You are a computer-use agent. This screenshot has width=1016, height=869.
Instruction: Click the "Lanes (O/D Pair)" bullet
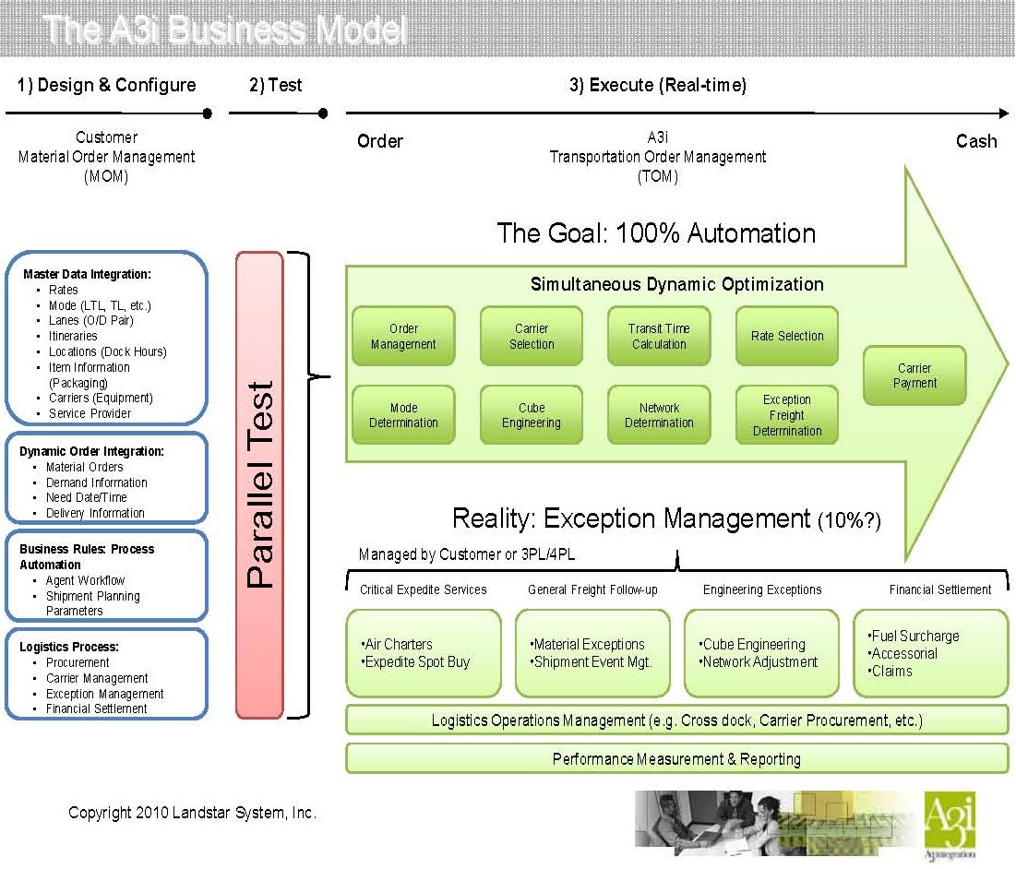click(90, 320)
